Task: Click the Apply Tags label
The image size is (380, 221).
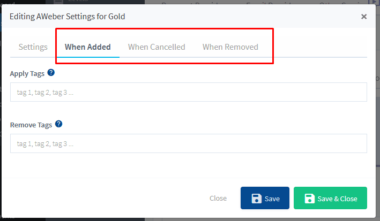Action: [27, 73]
